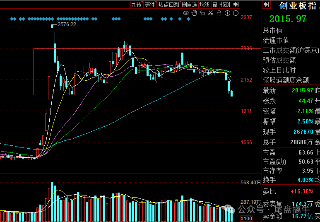Toggle the 均线 moving average button
Screen dimensions: 320x222
tap(204, 5)
